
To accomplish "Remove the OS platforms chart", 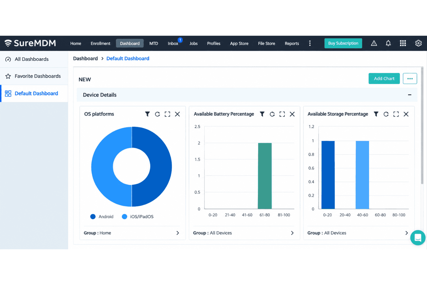I will (177, 114).
